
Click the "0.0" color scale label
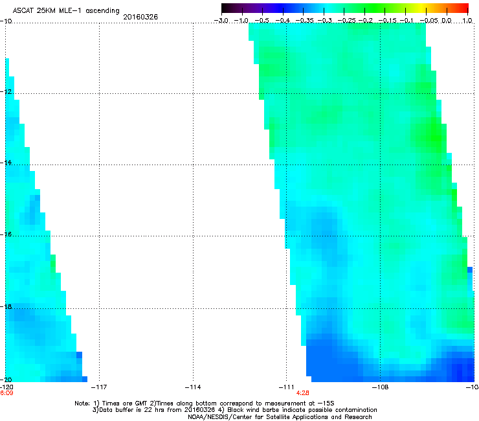447,21
